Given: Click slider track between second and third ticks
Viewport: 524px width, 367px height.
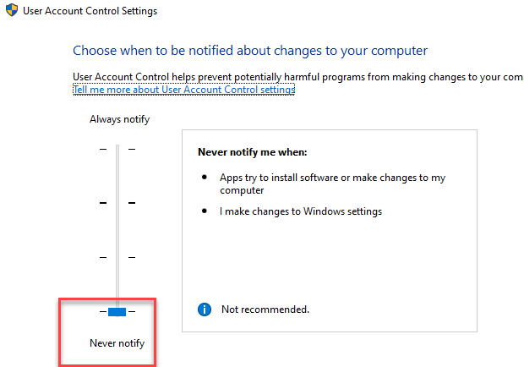Looking at the screenshot, I should click(117, 230).
